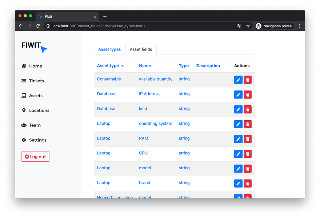The image size is (320, 218).
Task: Open Team in the sidebar
Action: click(x=31, y=125)
